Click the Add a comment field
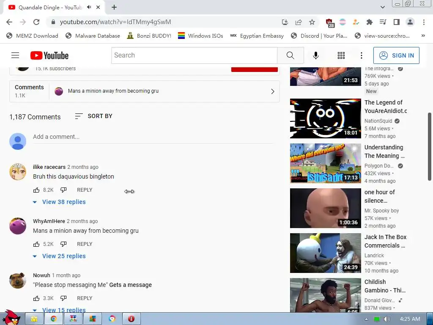433x325 pixels. tap(153, 137)
